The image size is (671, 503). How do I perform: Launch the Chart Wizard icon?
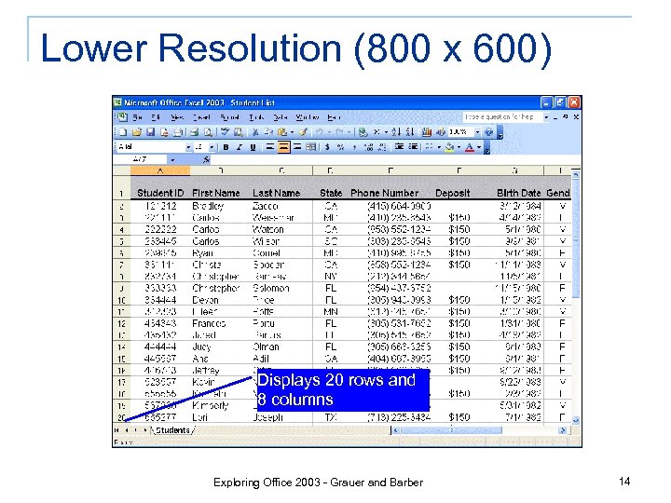[427, 132]
